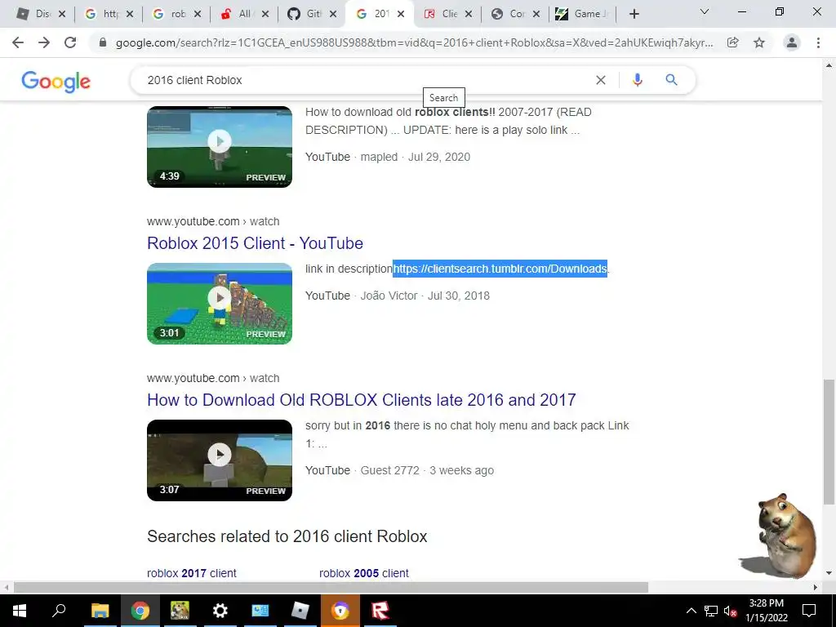Bookmark this page with the star icon

(x=759, y=42)
